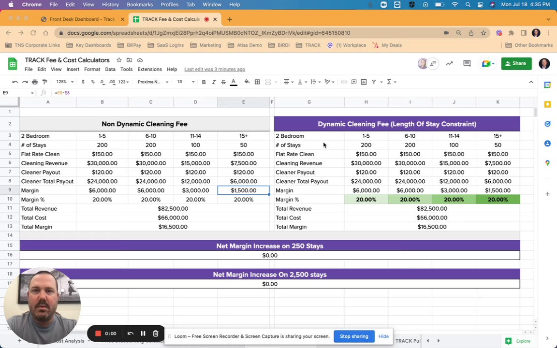Insert a chart from toolbar

364,82
